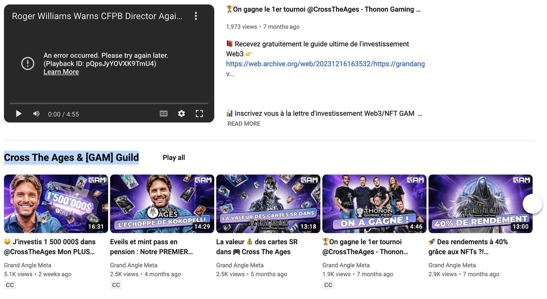Open 'La valeur des cartes SR' title
This screenshot has height=299, width=547.
(257, 247)
